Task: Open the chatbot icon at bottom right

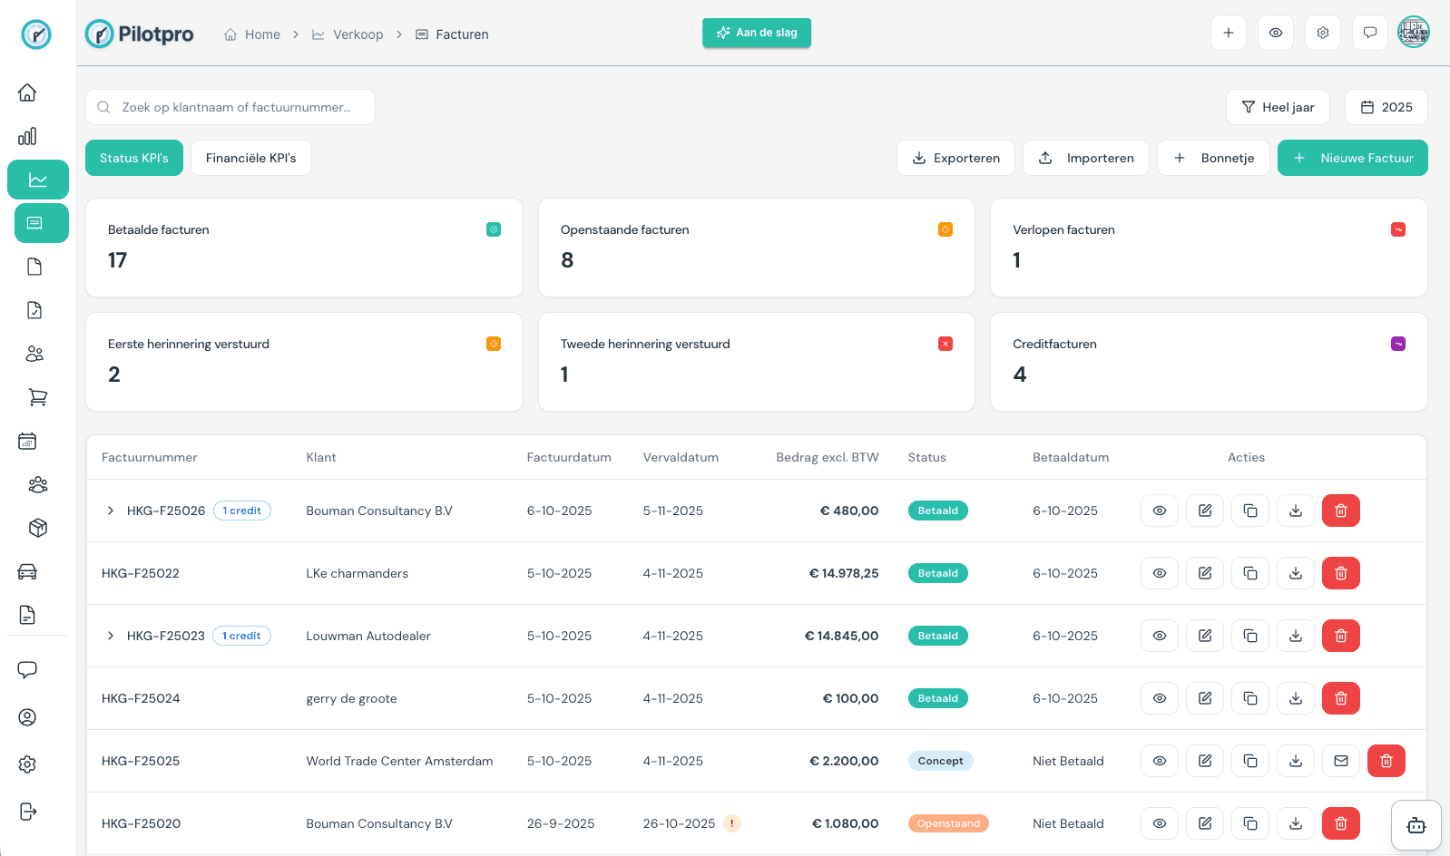Action: tap(1416, 825)
